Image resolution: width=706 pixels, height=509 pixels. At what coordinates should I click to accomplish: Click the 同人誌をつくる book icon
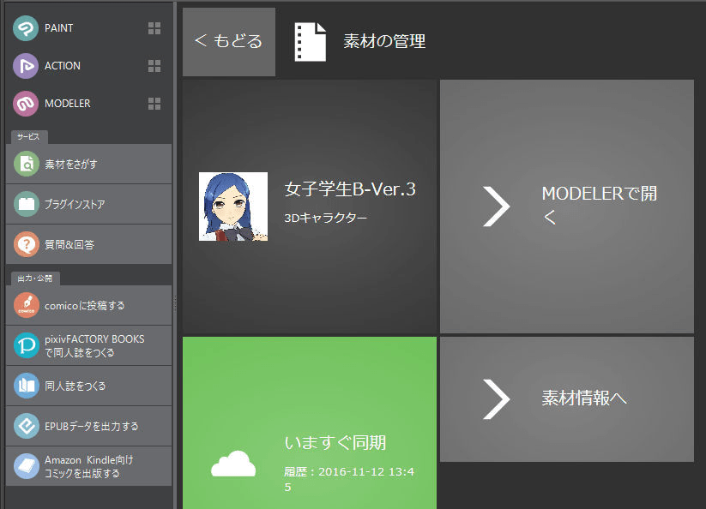[25, 386]
